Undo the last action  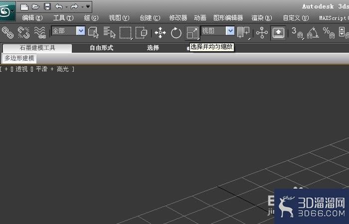58,7
